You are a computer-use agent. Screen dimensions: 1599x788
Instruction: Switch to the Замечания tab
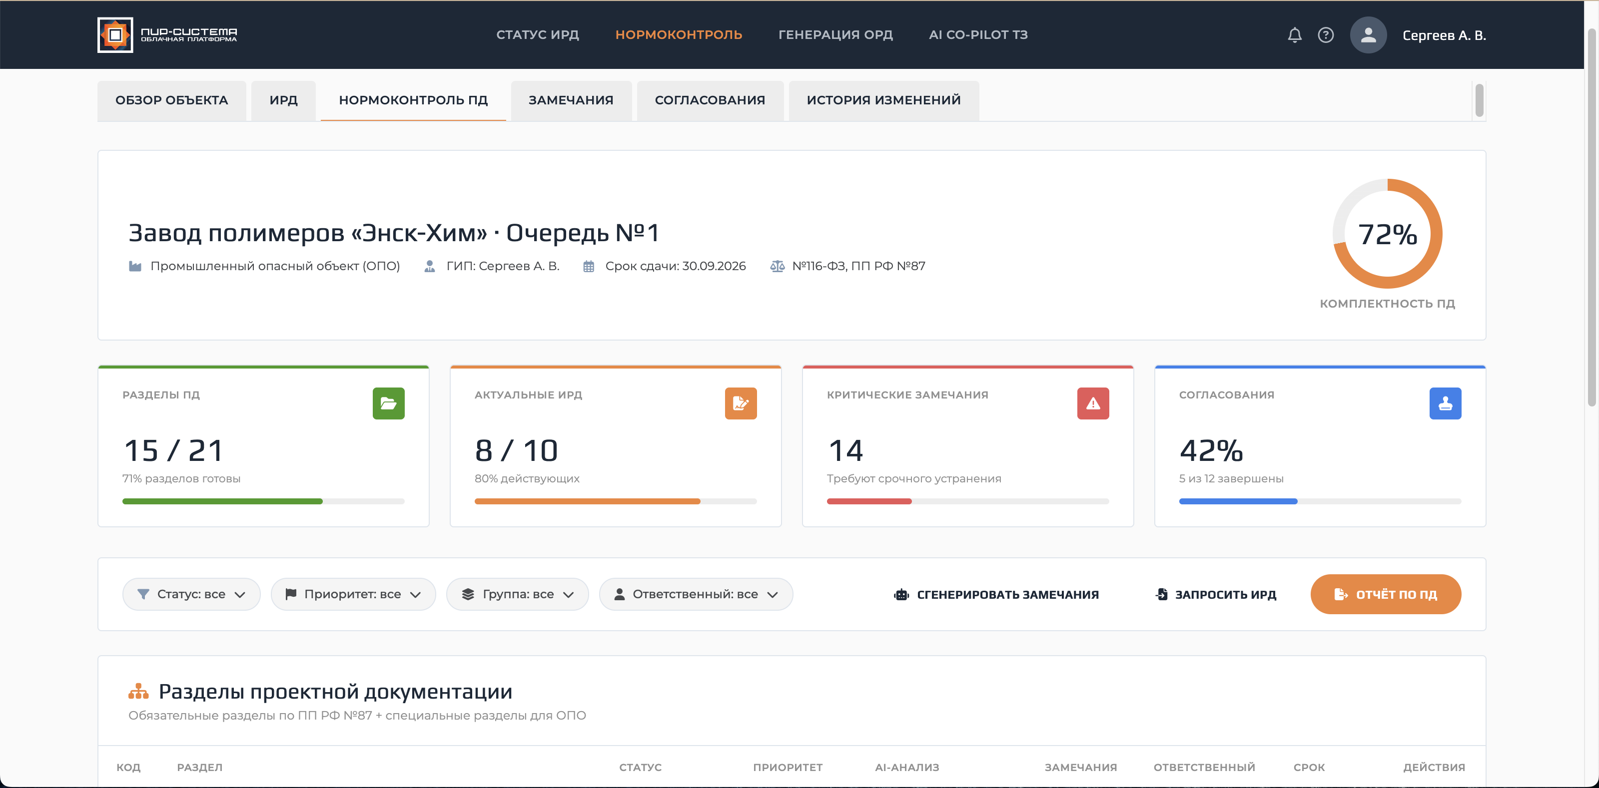571,100
